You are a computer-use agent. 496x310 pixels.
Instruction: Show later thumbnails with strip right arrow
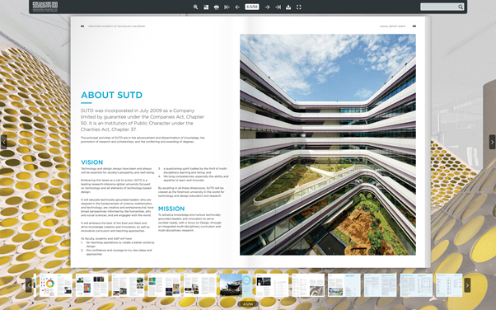click(x=467, y=285)
